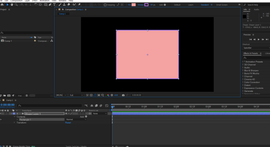The width and height of the screenshot is (270, 147).
Task: Hide Shape Layer 1 with eye toggle
Action: (1, 114)
